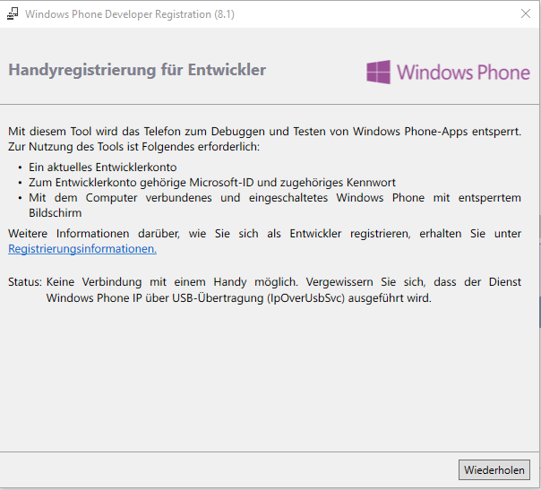Click the window title Windows Phone Developer Registration

(130, 14)
